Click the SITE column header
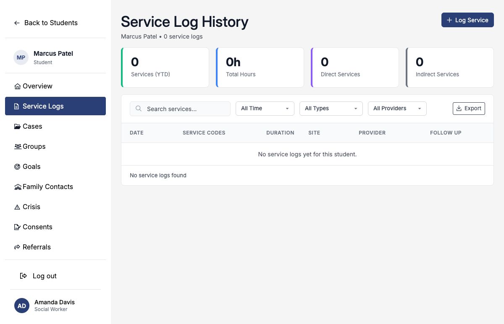Screen dimensions: 504x324 (314, 133)
